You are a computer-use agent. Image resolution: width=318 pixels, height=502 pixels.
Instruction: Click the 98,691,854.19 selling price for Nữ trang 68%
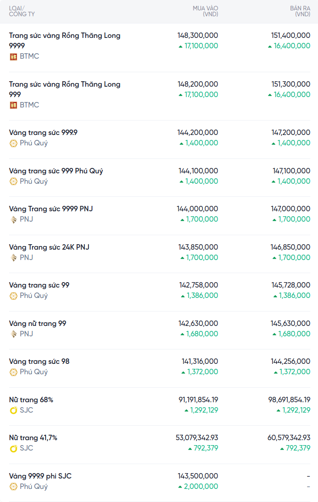[289, 400]
